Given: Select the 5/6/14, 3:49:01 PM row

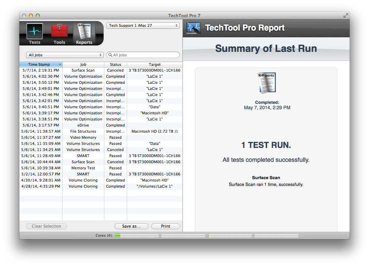Looking at the screenshot, I should click(x=101, y=89).
